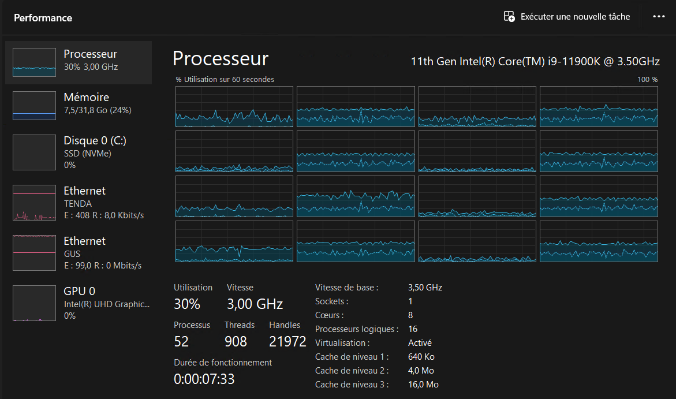
Task: Click the top-right logical processor graph
Action: click(x=599, y=107)
